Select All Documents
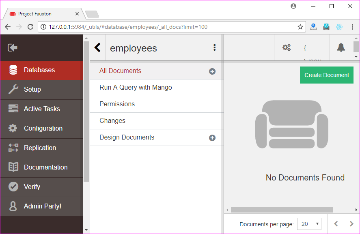This screenshot has width=360, height=234. click(x=120, y=71)
